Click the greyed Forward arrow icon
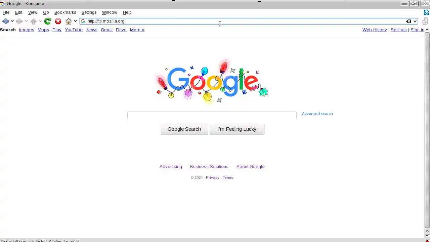The height and width of the screenshot is (242, 430). (x=19, y=21)
